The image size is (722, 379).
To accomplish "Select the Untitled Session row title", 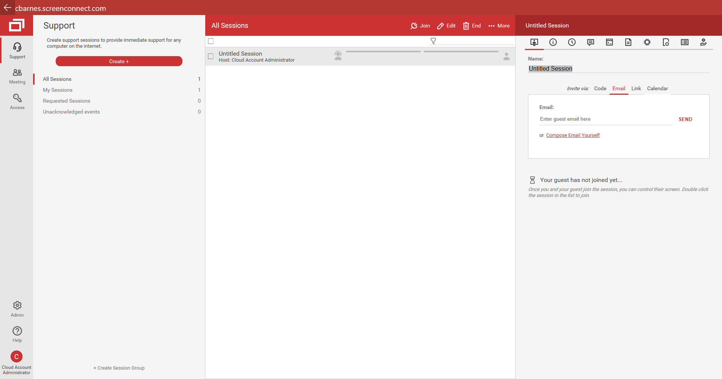I will [240, 54].
